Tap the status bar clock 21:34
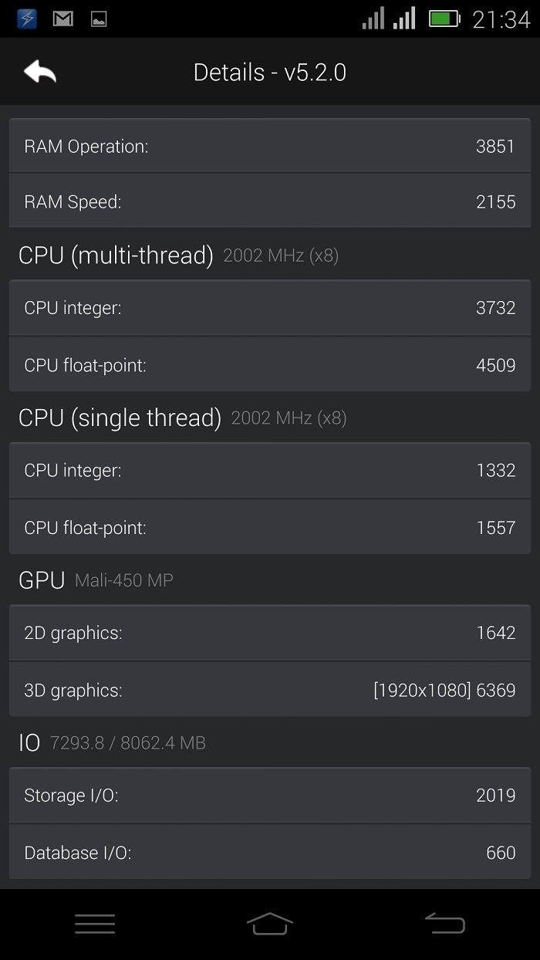This screenshot has width=540, height=960. click(x=501, y=19)
